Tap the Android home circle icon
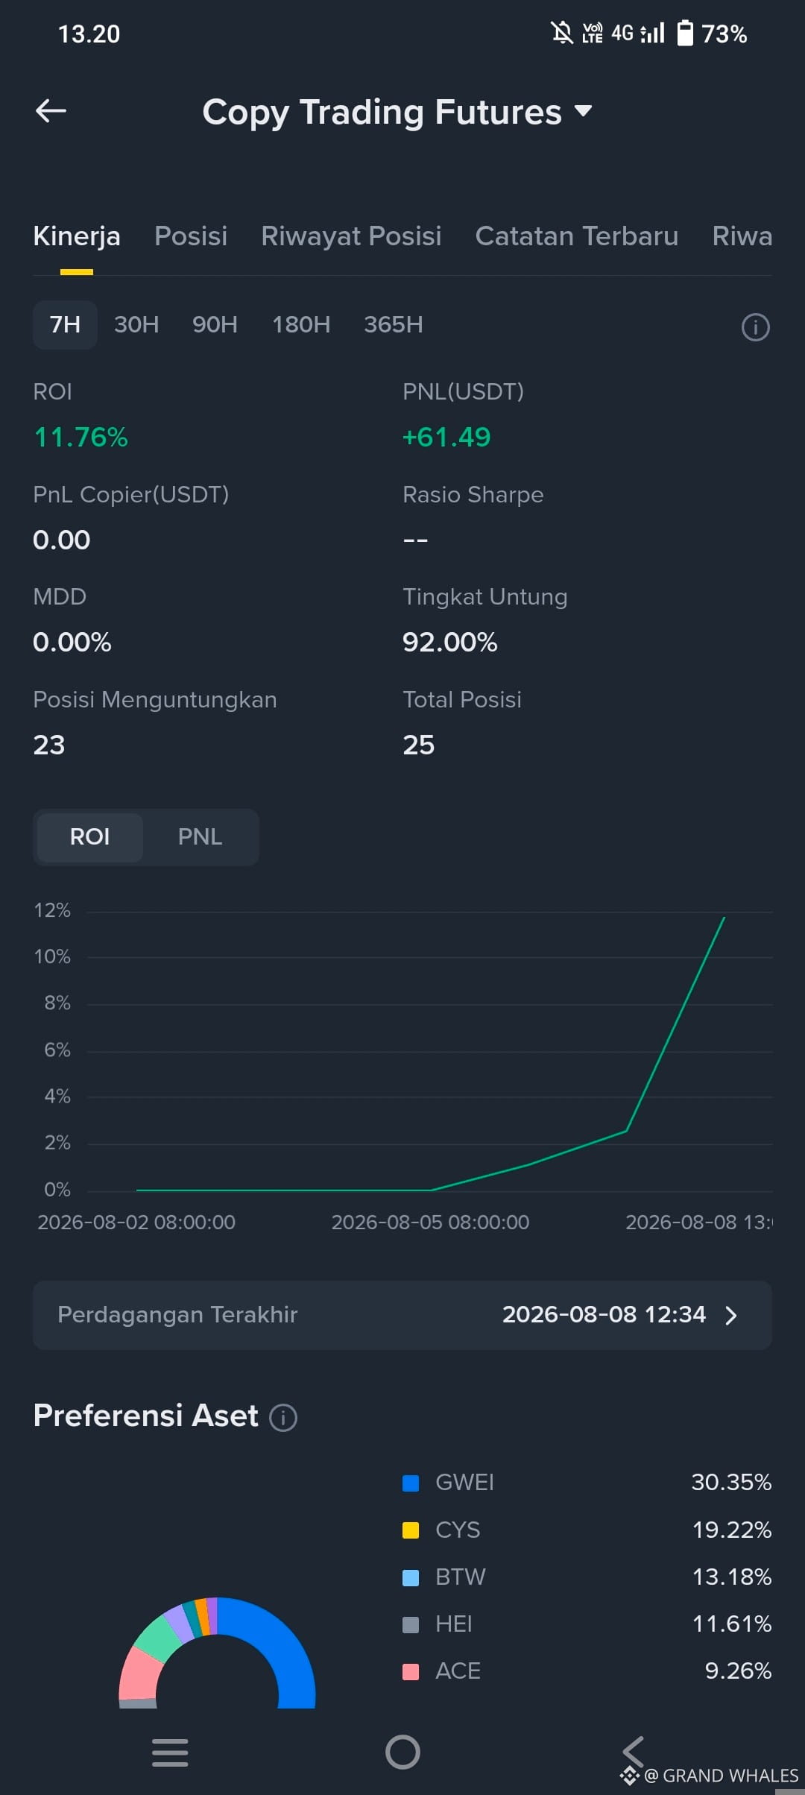 tap(402, 1752)
